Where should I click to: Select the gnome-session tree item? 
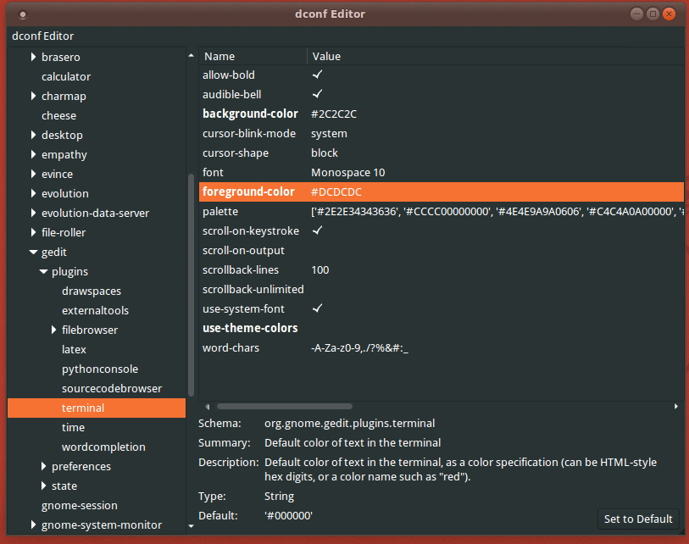[79, 505]
